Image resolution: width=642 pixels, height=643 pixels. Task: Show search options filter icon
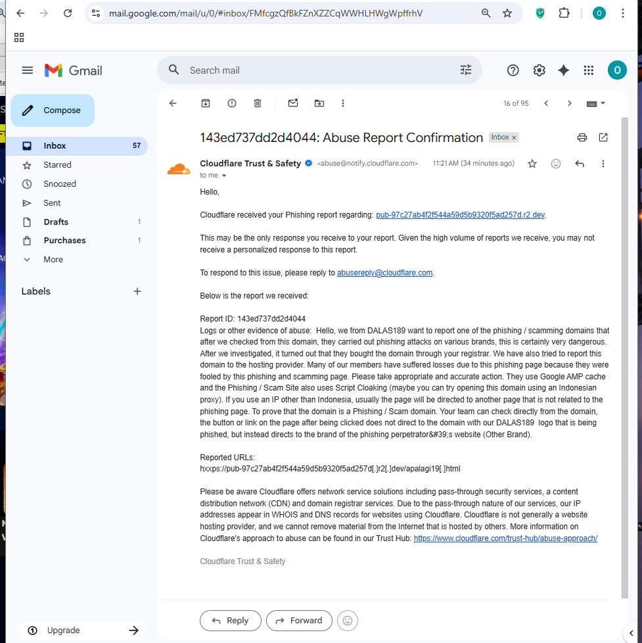tap(466, 70)
